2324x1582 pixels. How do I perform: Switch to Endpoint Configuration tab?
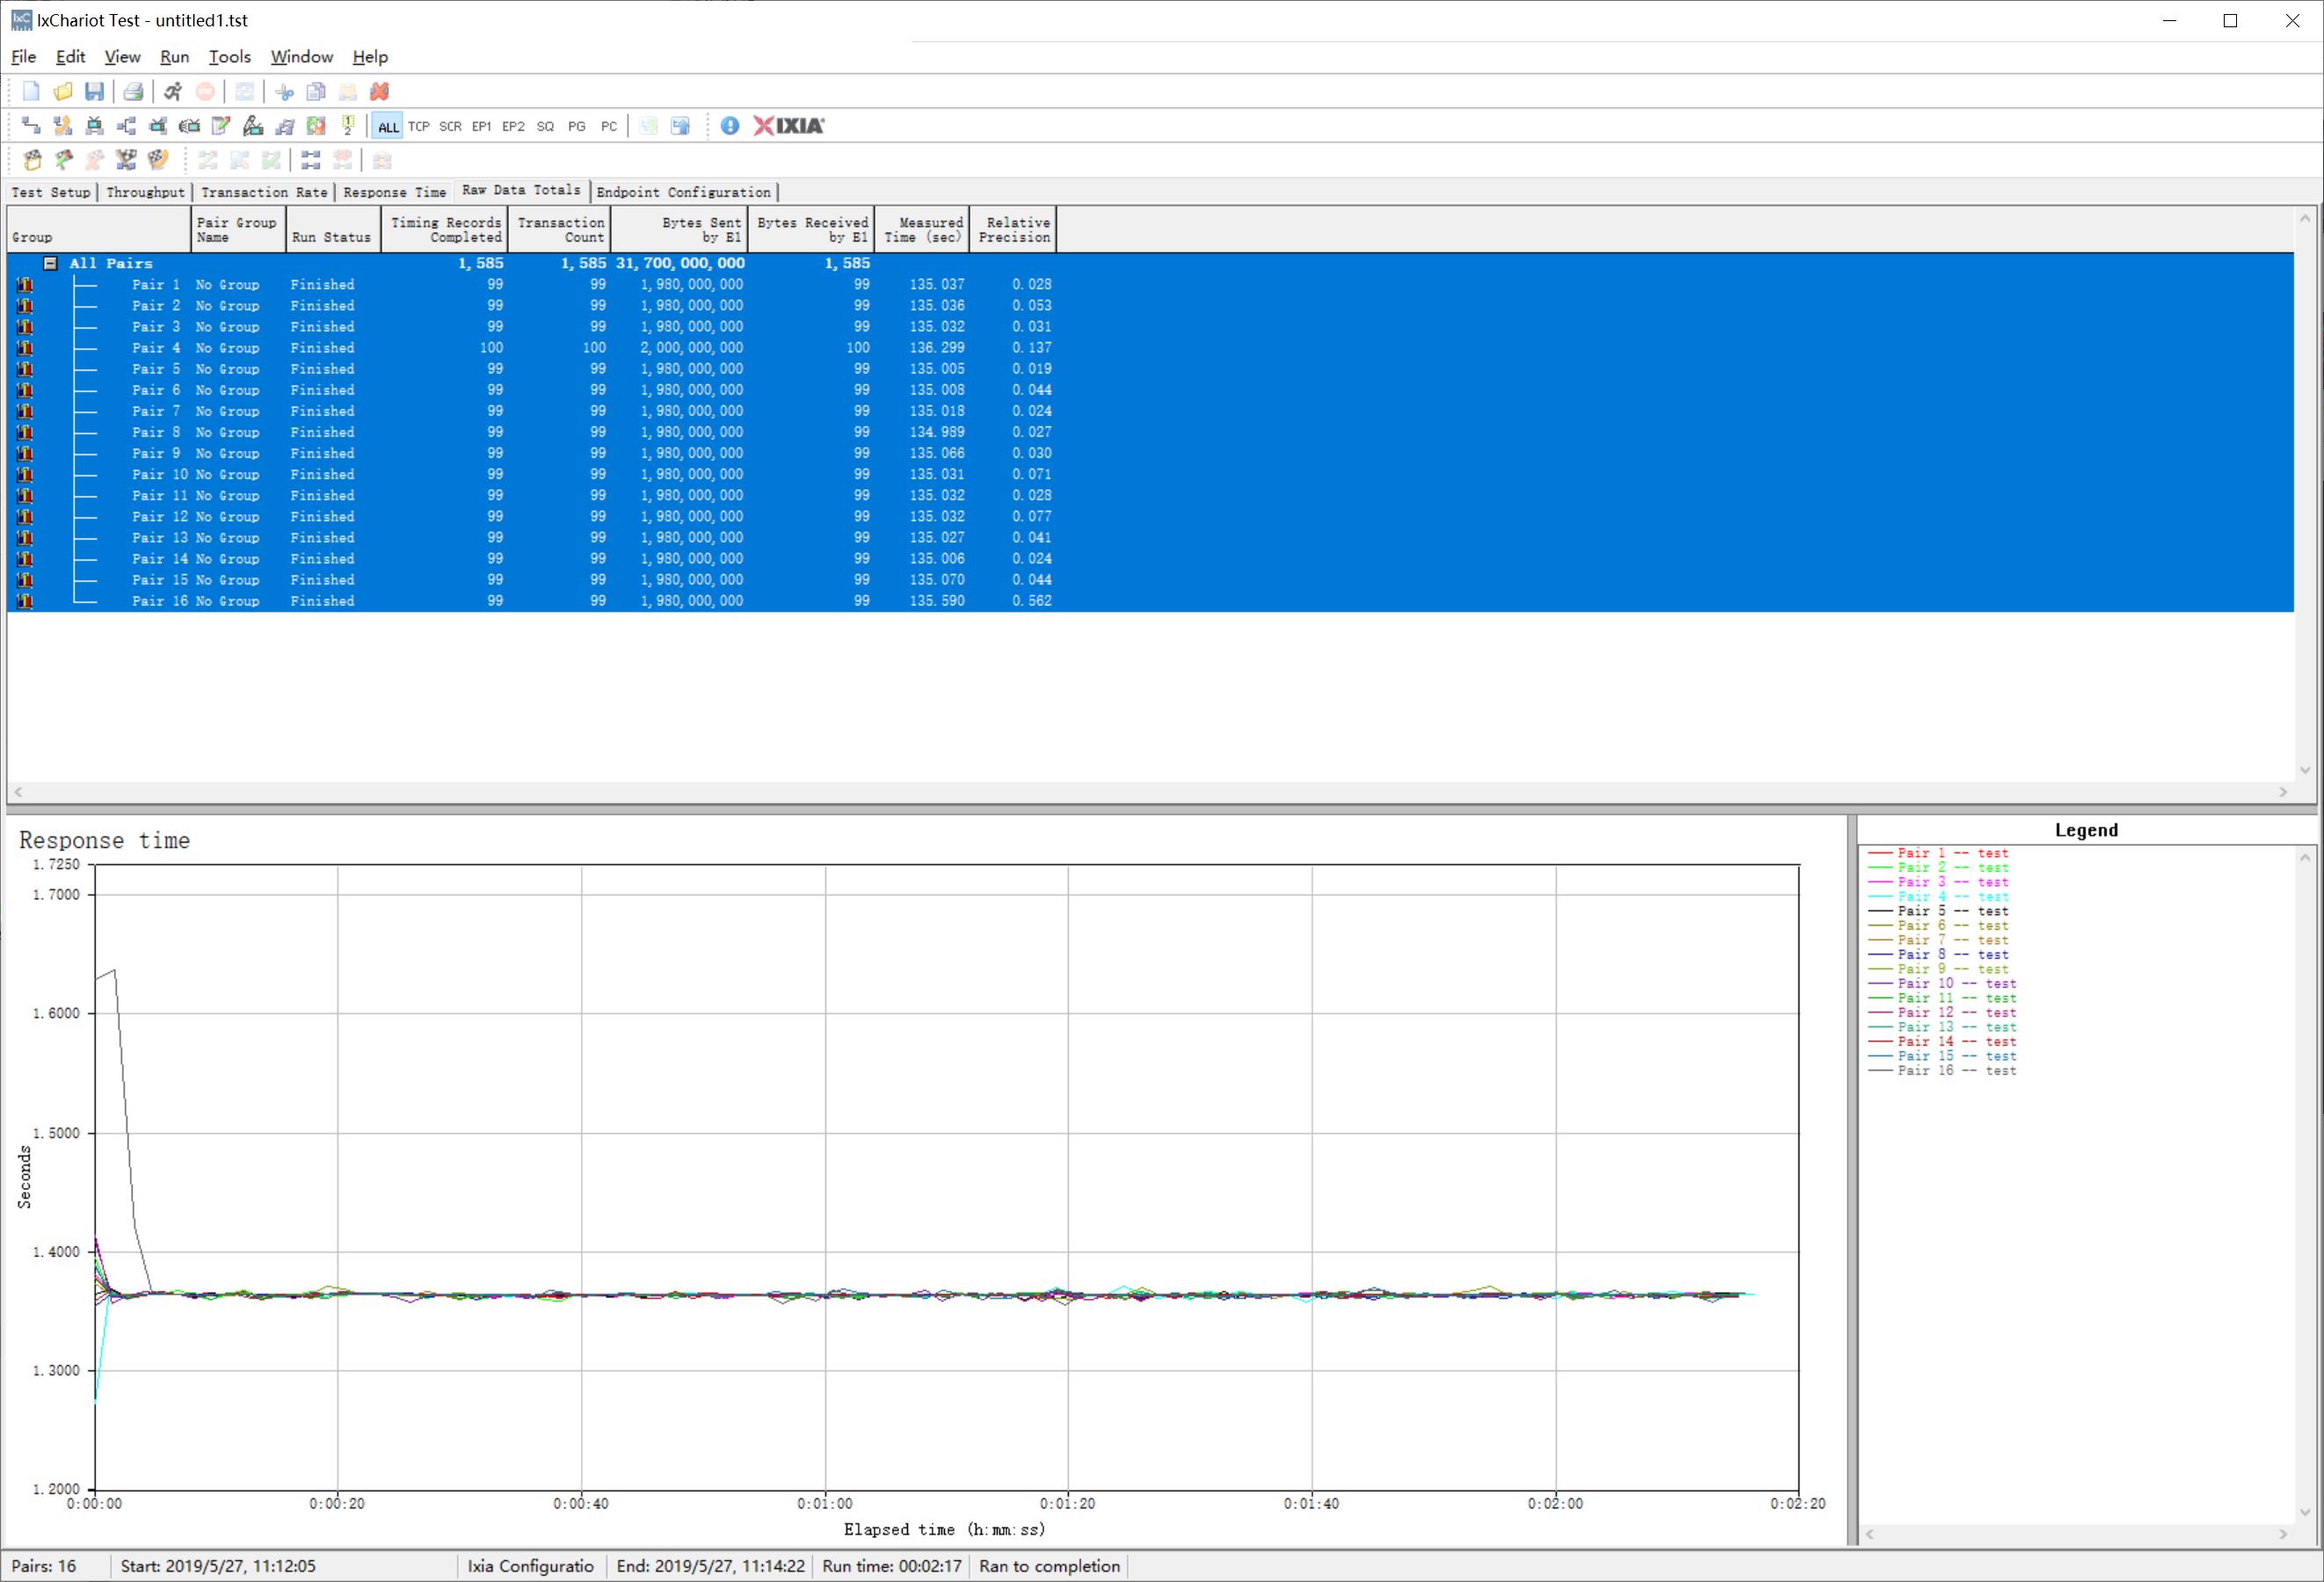(x=683, y=192)
